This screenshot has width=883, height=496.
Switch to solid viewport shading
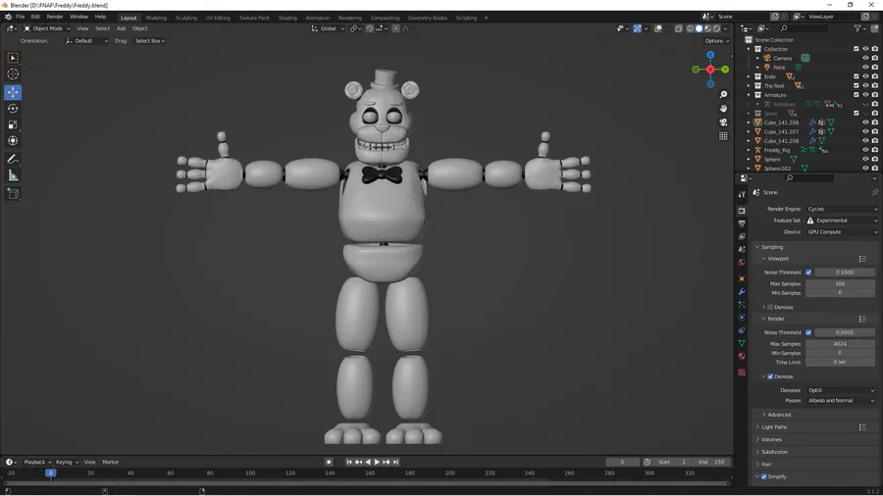click(699, 28)
